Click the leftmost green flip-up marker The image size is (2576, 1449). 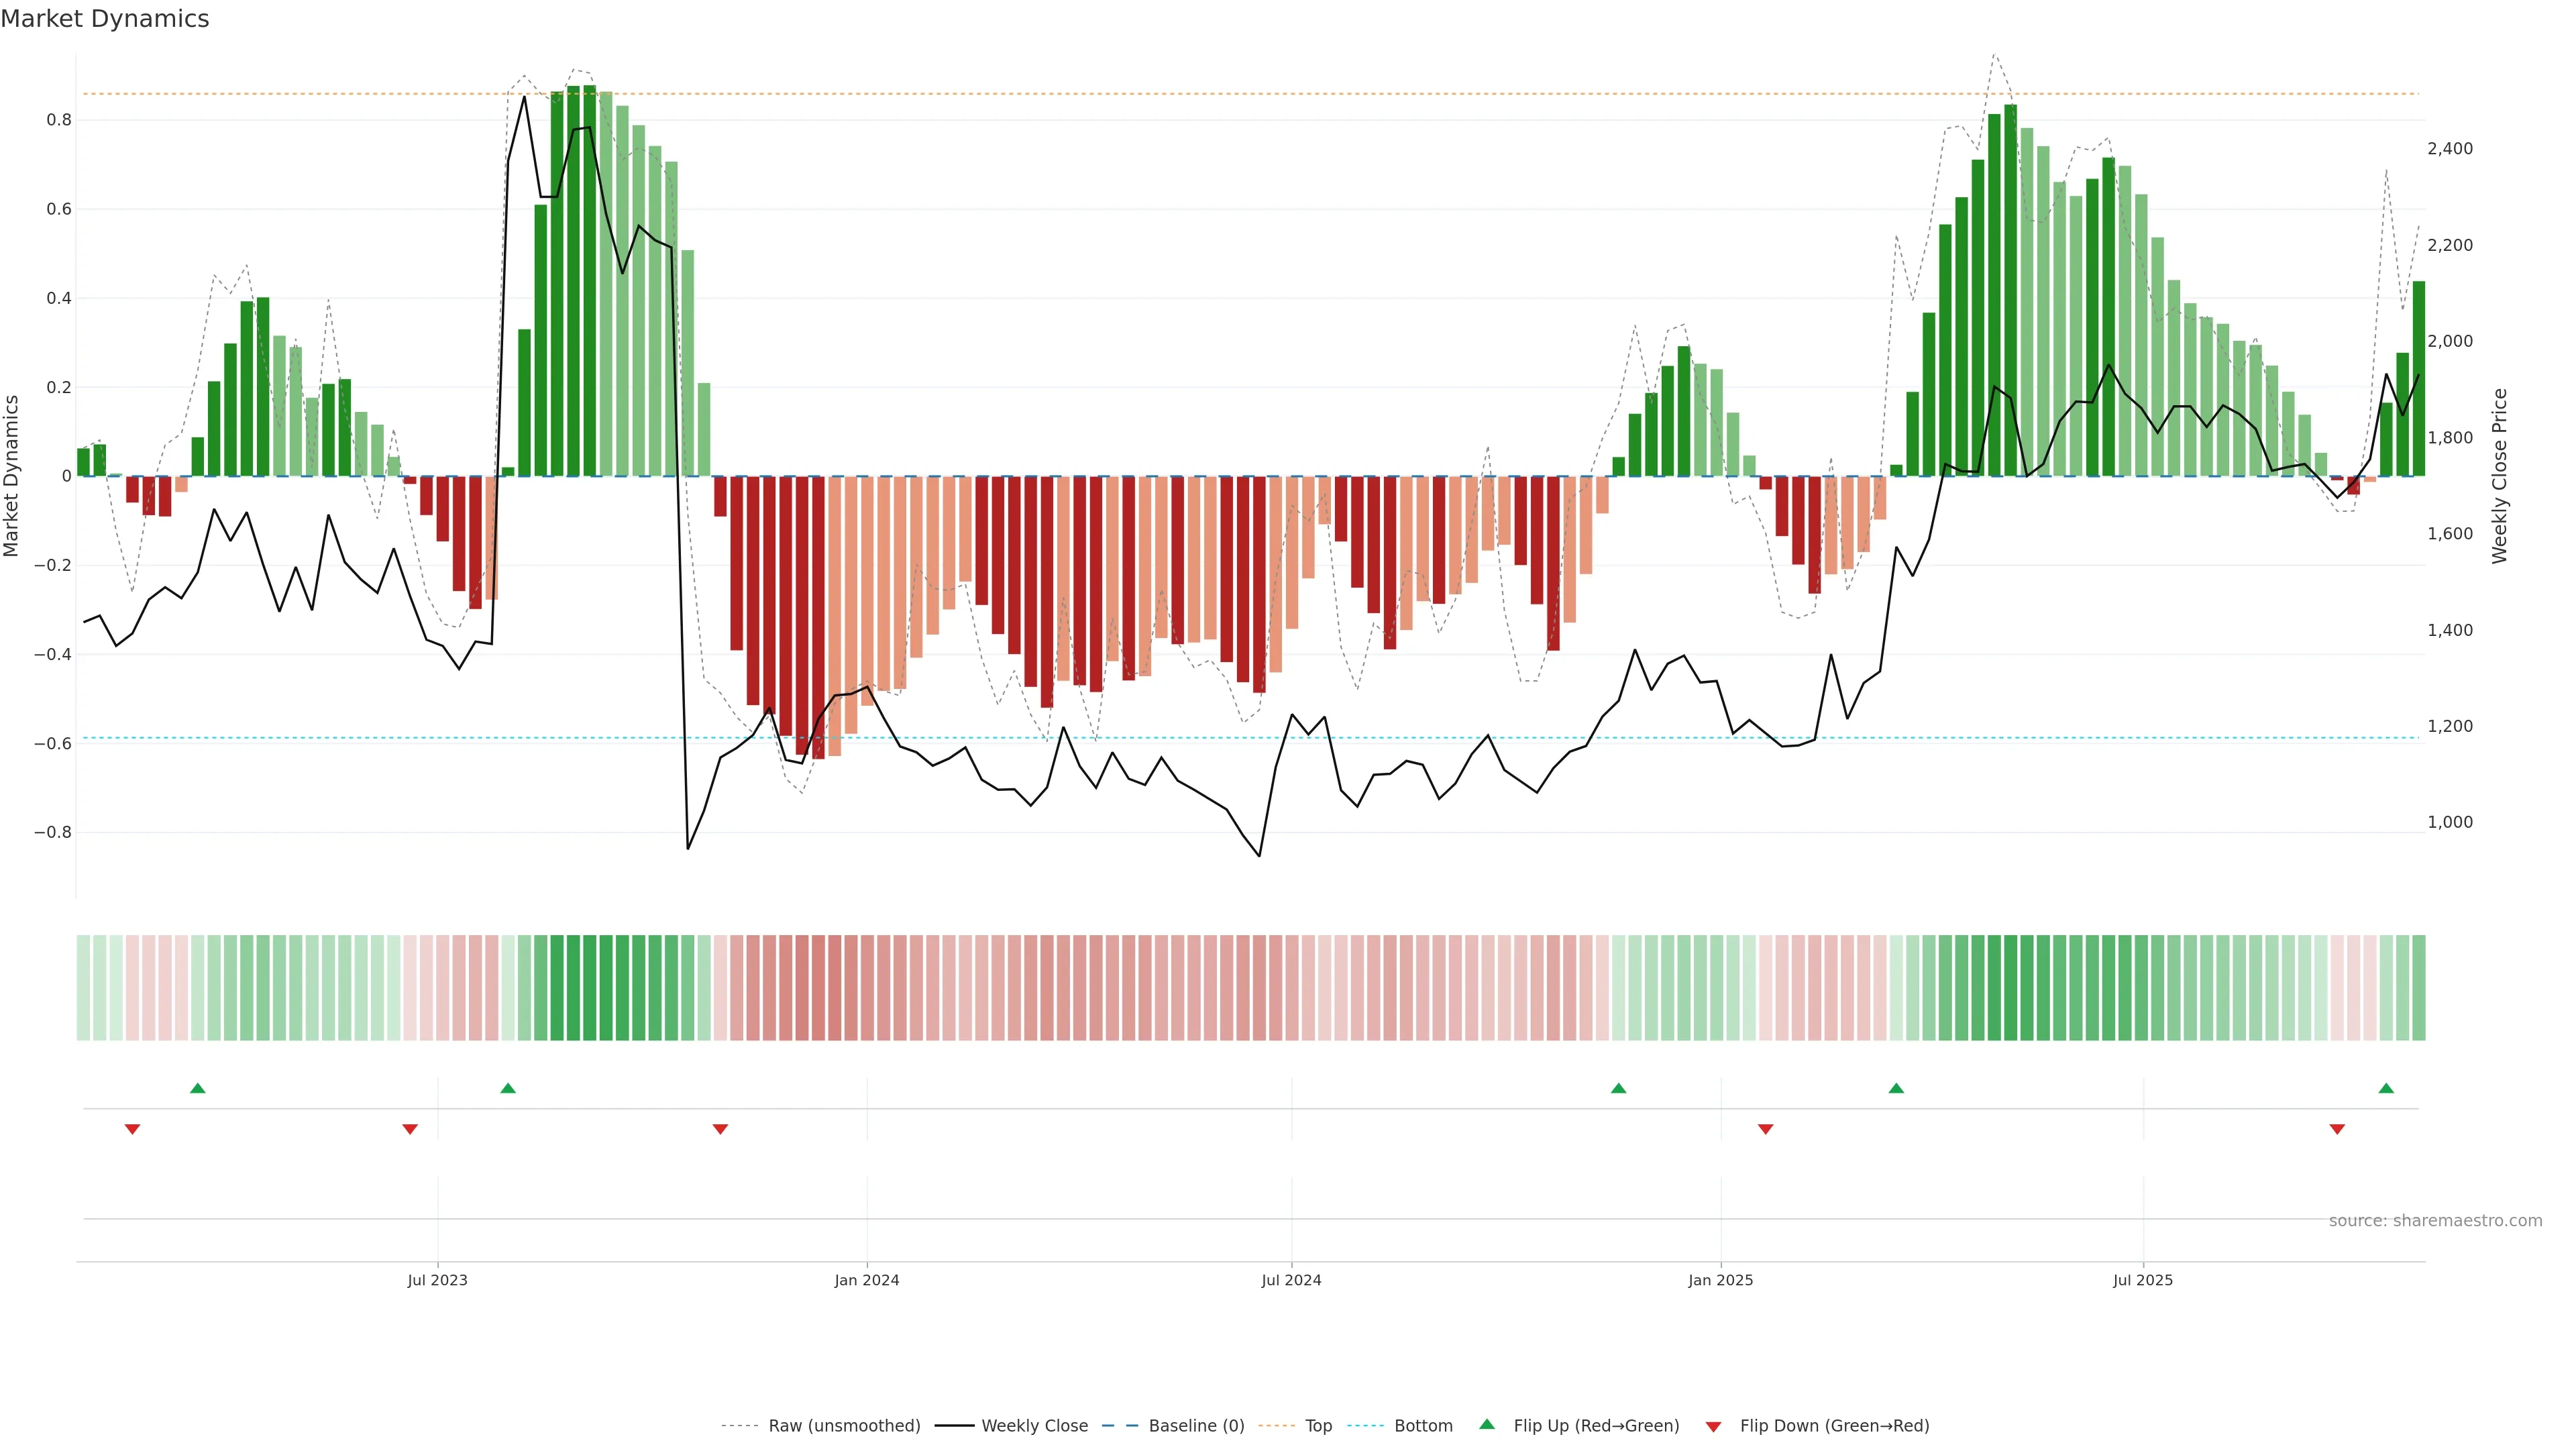coord(198,1088)
